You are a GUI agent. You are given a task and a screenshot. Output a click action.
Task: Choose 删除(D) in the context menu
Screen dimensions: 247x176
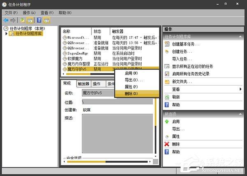[137, 94]
